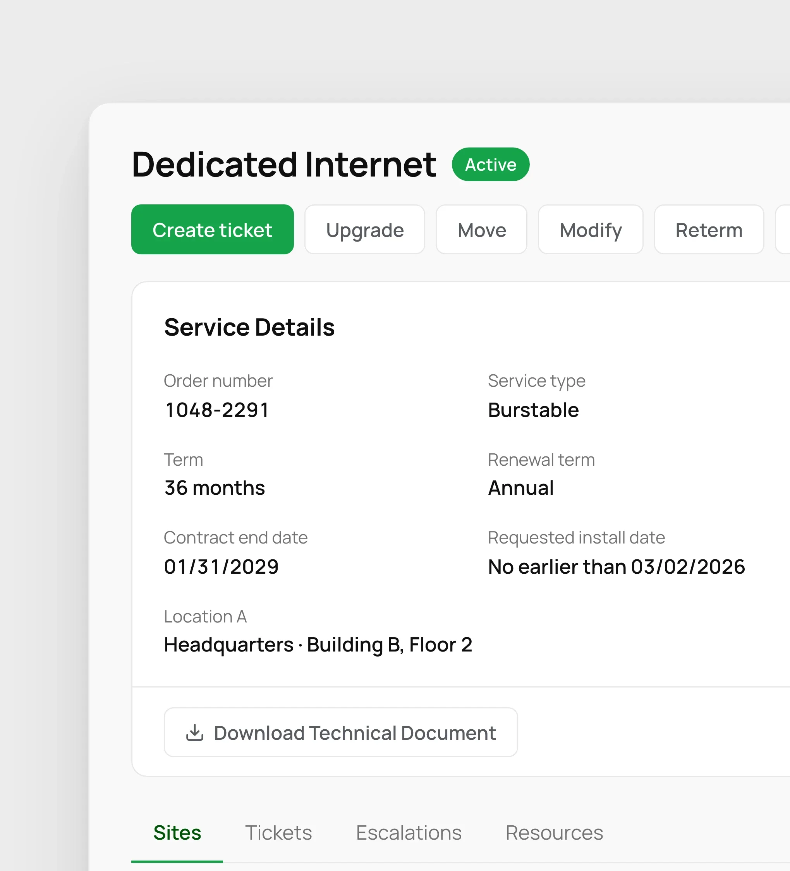The image size is (790, 871).
Task: Click the Requested install date label
Action: tap(576, 538)
